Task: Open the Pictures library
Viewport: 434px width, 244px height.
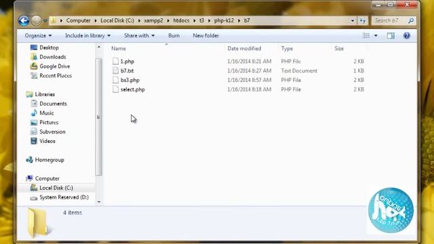Action: pos(49,123)
